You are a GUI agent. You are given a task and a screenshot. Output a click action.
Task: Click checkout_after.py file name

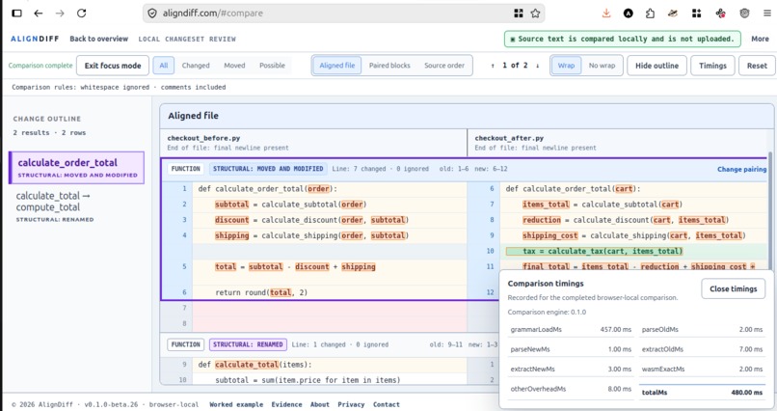[509, 138]
